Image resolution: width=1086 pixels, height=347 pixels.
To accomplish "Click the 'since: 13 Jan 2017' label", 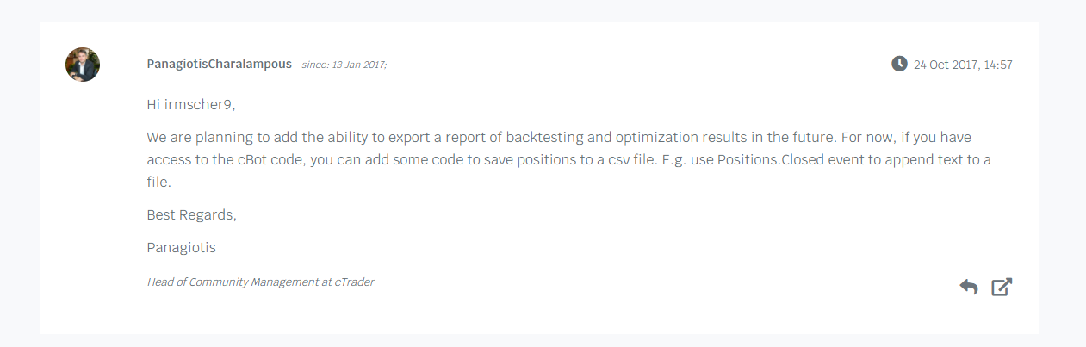I will point(344,65).
